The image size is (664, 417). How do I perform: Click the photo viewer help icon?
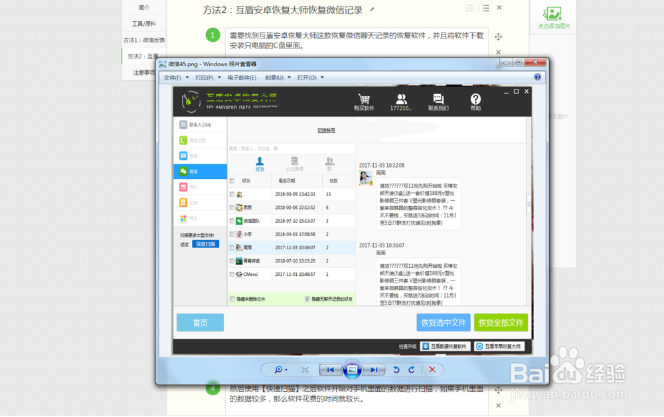point(537,77)
